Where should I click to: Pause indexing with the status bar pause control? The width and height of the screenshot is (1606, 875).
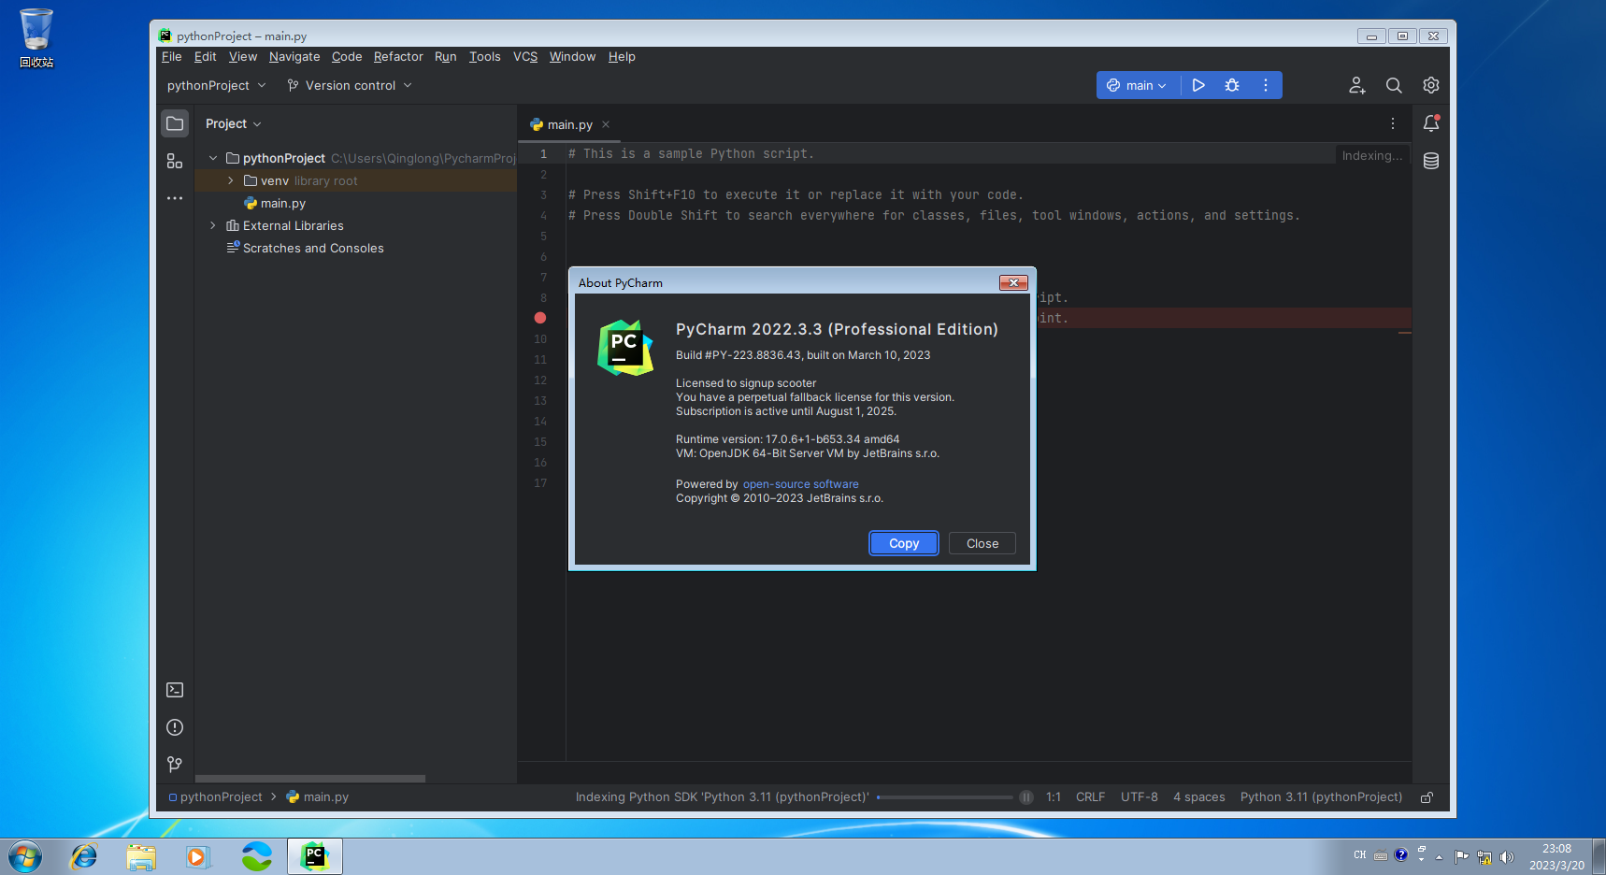(1025, 796)
